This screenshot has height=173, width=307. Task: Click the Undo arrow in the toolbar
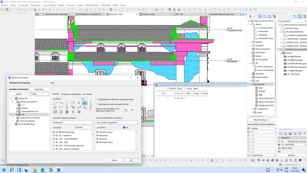(12, 10)
